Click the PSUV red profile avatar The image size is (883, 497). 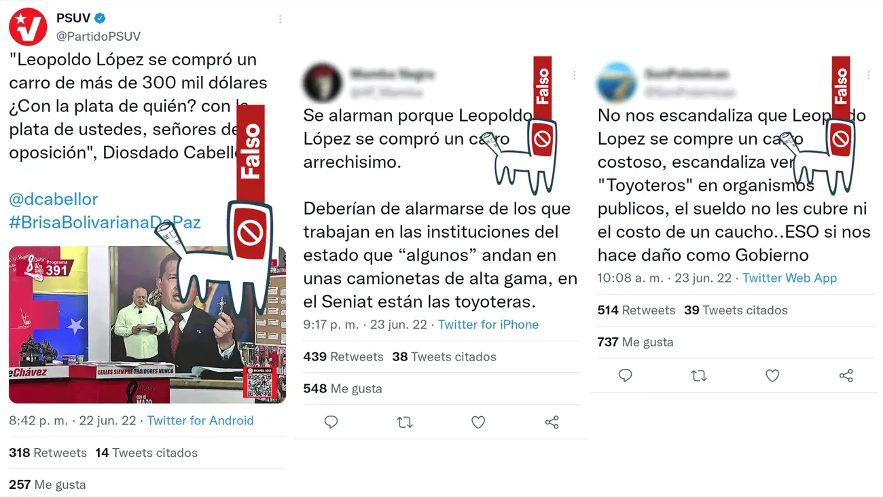[x=28, y=27]
